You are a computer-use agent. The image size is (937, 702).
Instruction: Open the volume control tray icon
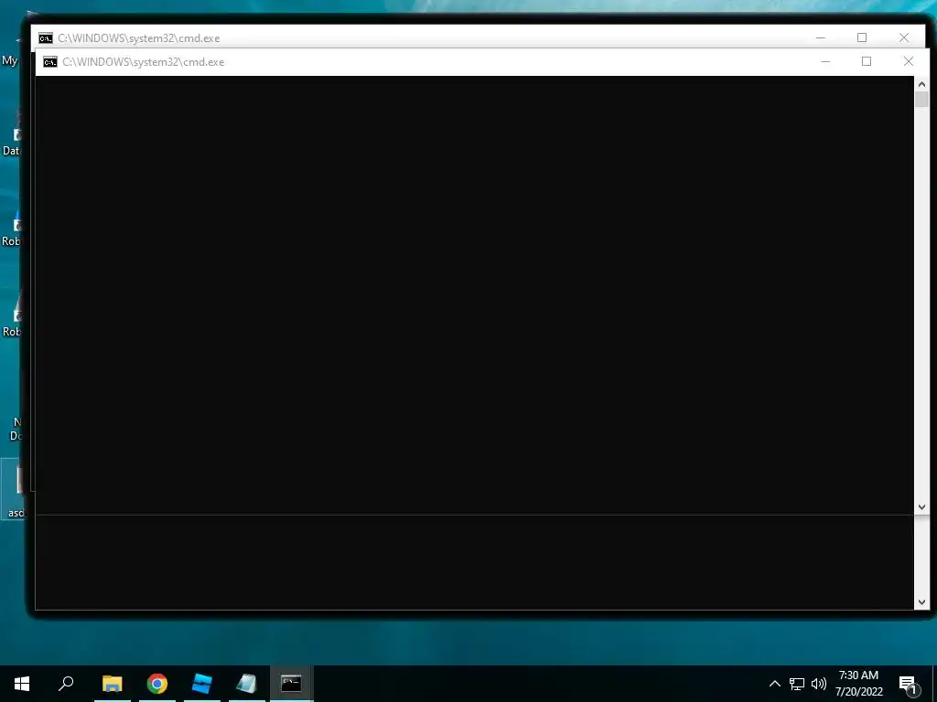[819, 684]
